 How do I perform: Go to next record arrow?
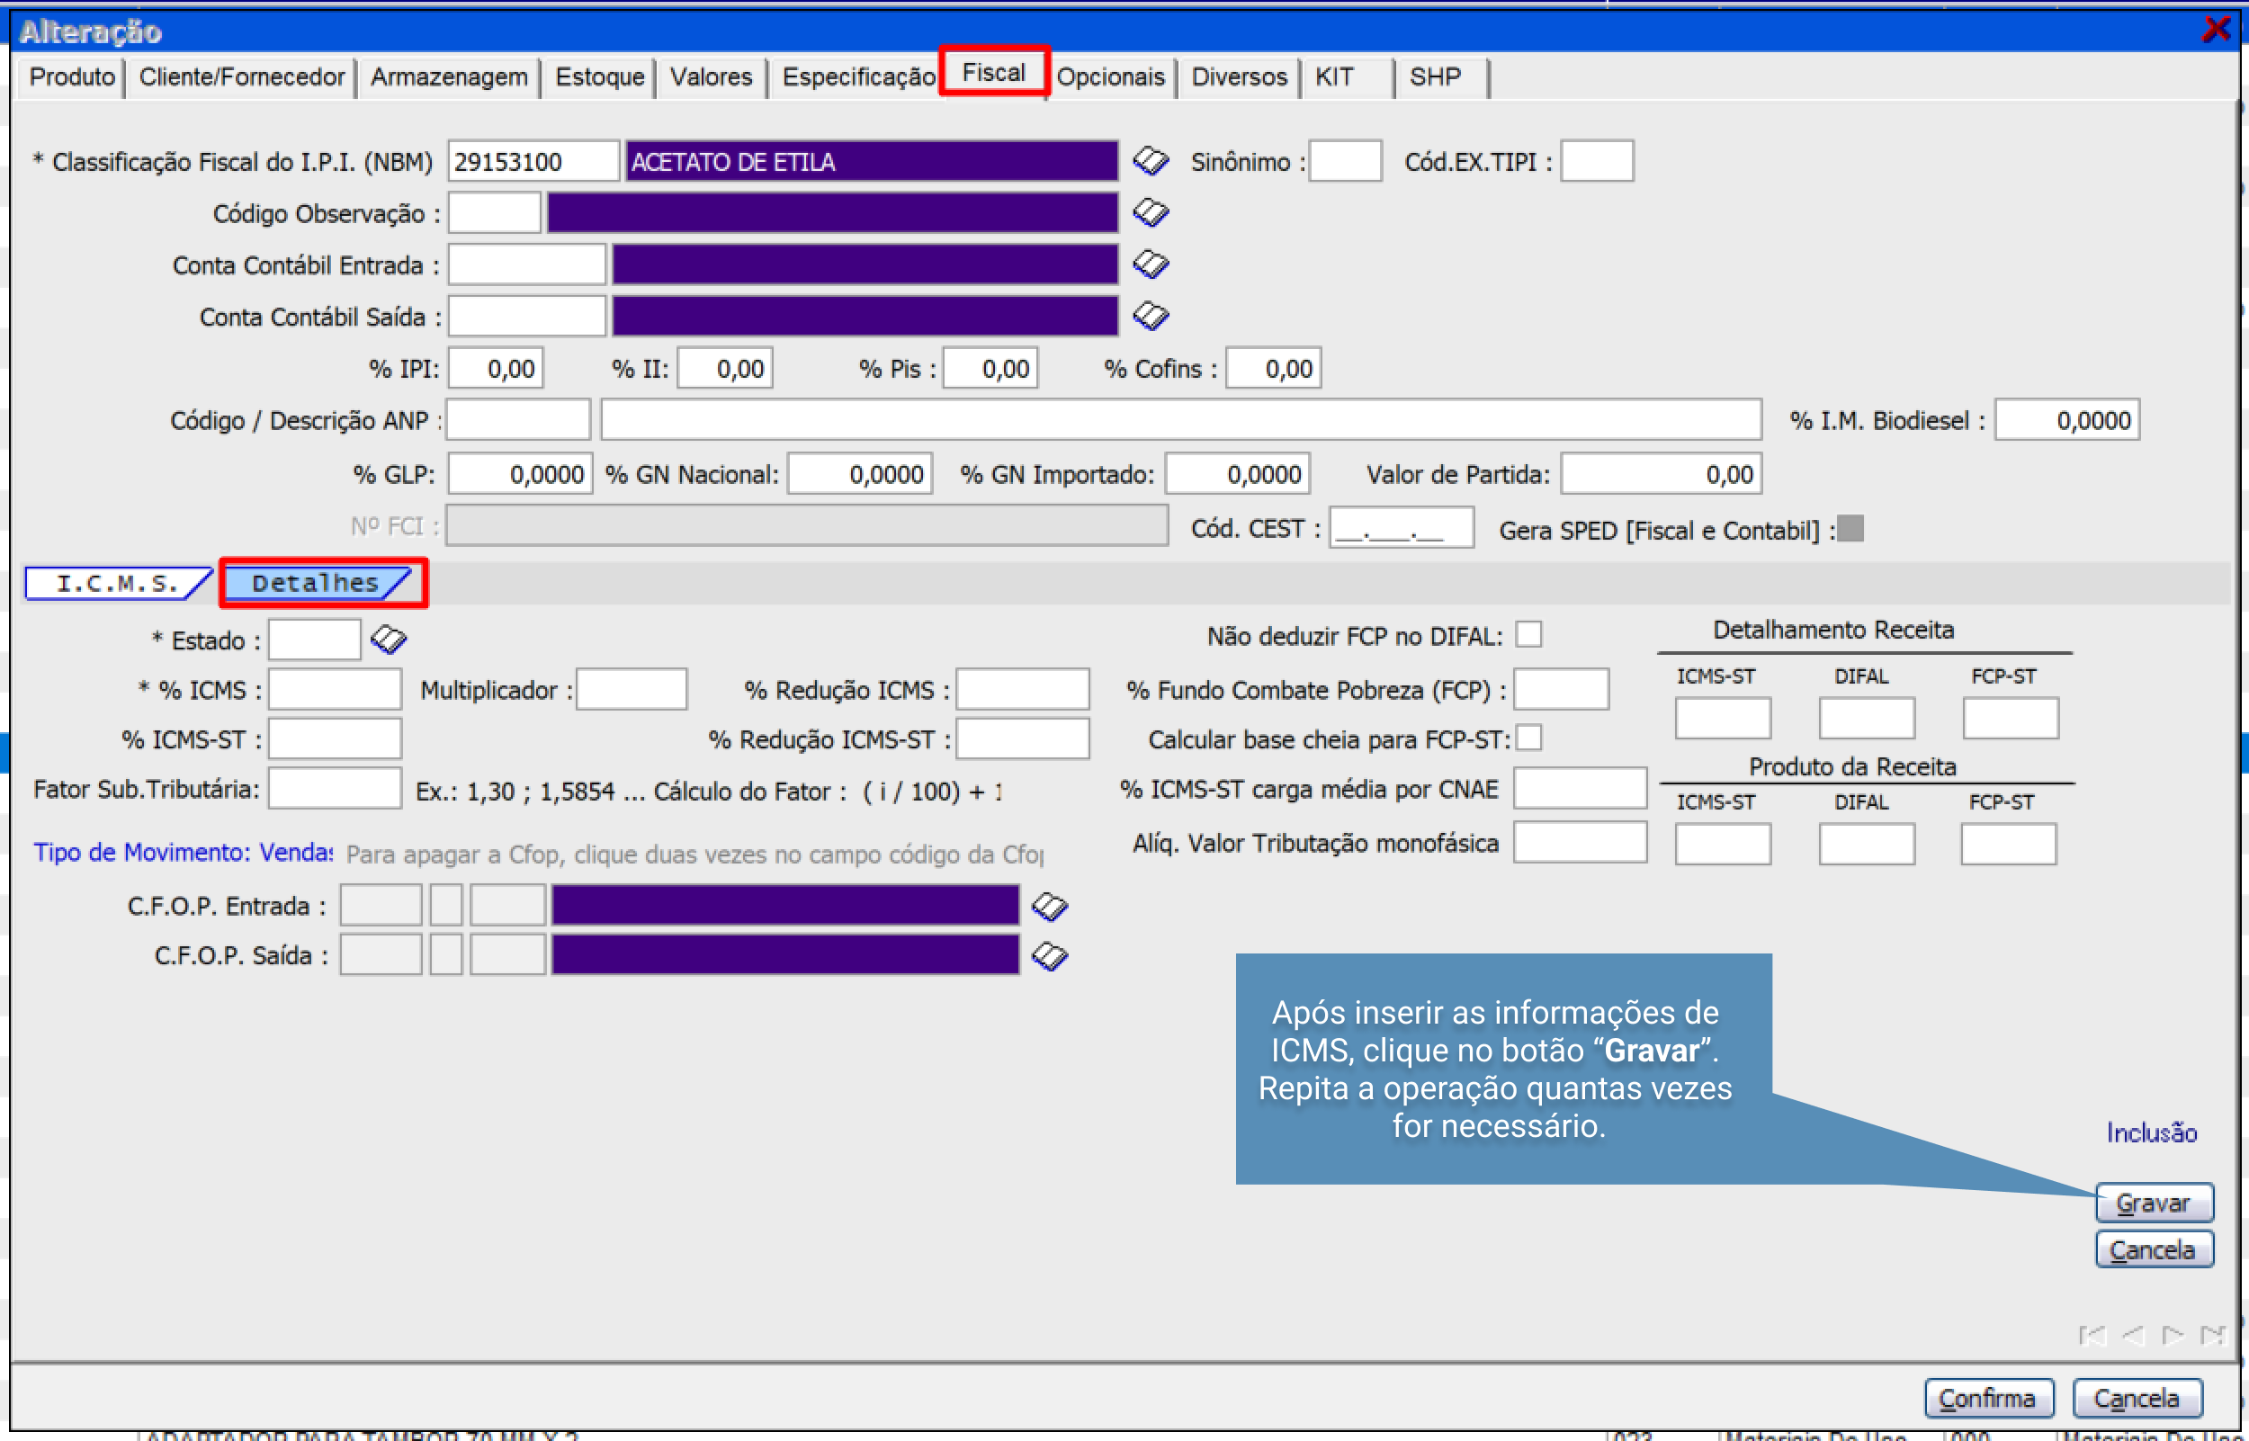[2173, 1335]
